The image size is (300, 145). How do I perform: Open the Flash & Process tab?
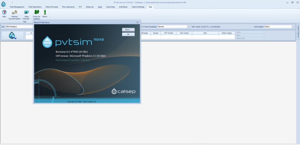52,7
